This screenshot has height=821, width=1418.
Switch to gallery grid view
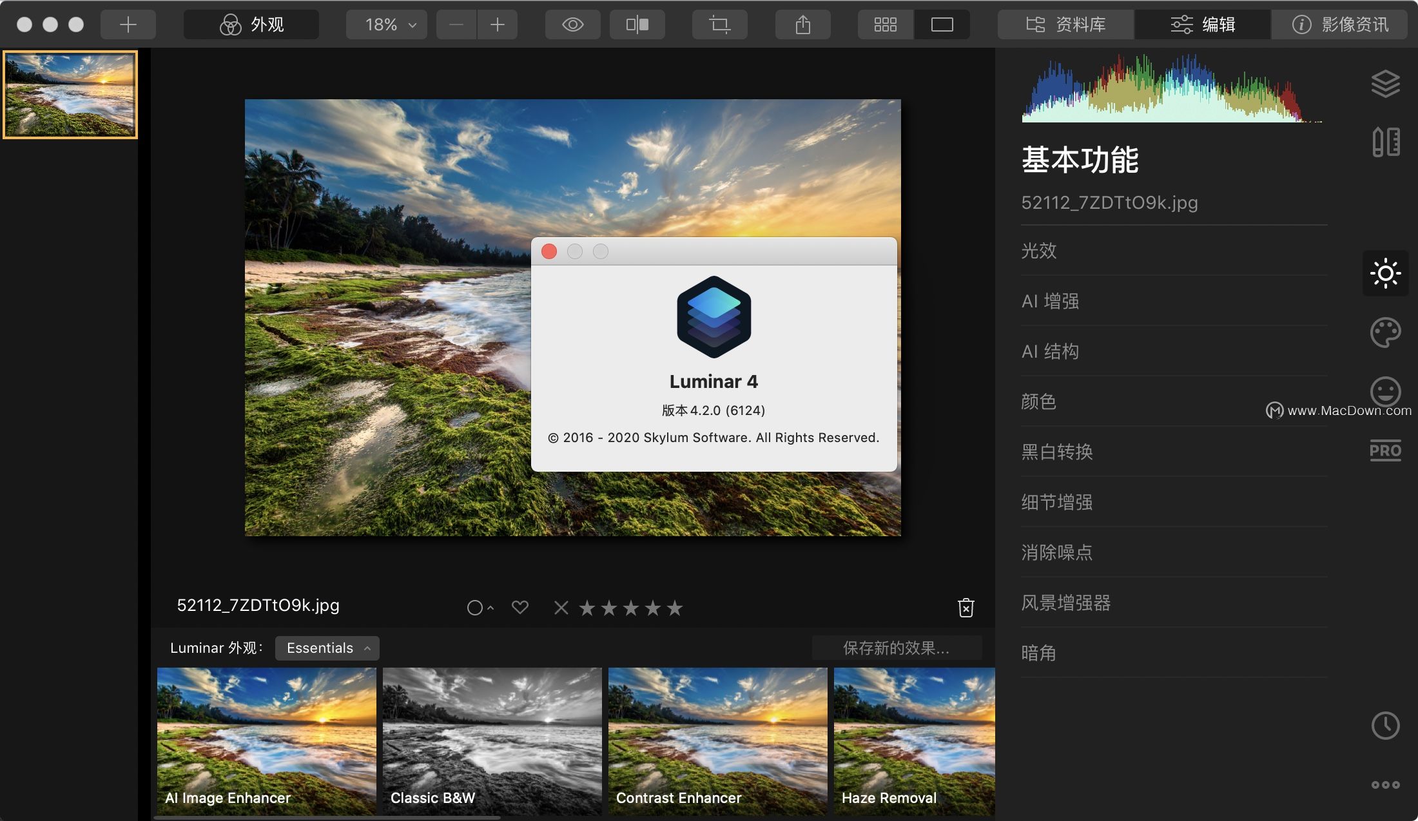[x=885, y=24]
